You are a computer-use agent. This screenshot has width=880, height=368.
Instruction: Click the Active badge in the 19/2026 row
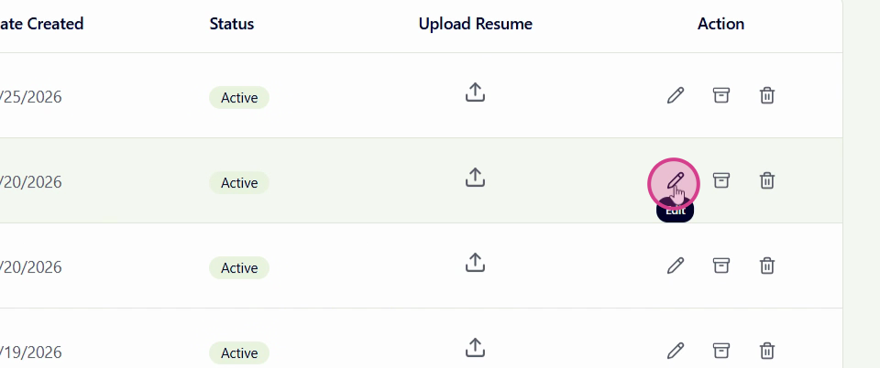[x=239, y=353]
